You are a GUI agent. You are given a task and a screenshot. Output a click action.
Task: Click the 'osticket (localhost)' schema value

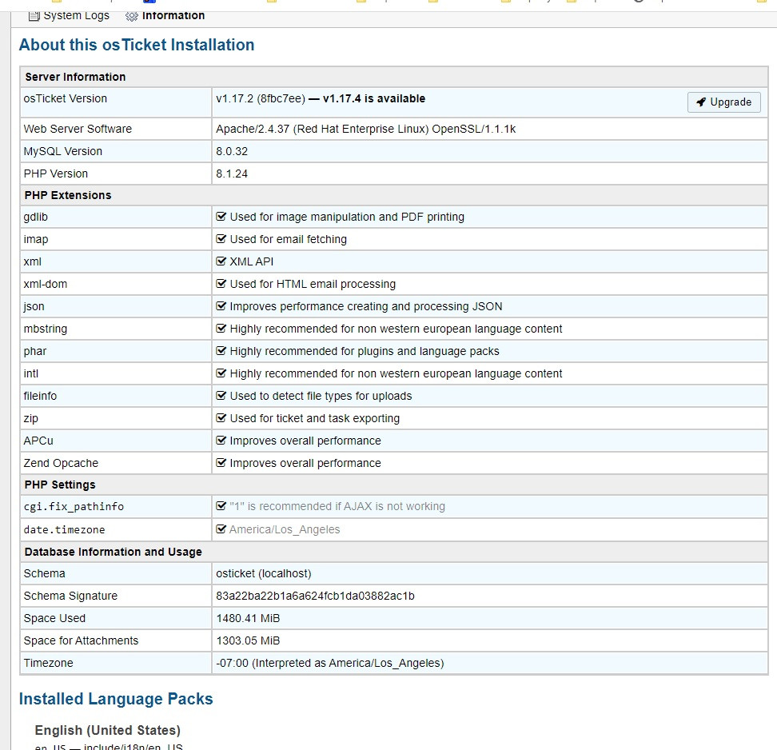point(263,573)
